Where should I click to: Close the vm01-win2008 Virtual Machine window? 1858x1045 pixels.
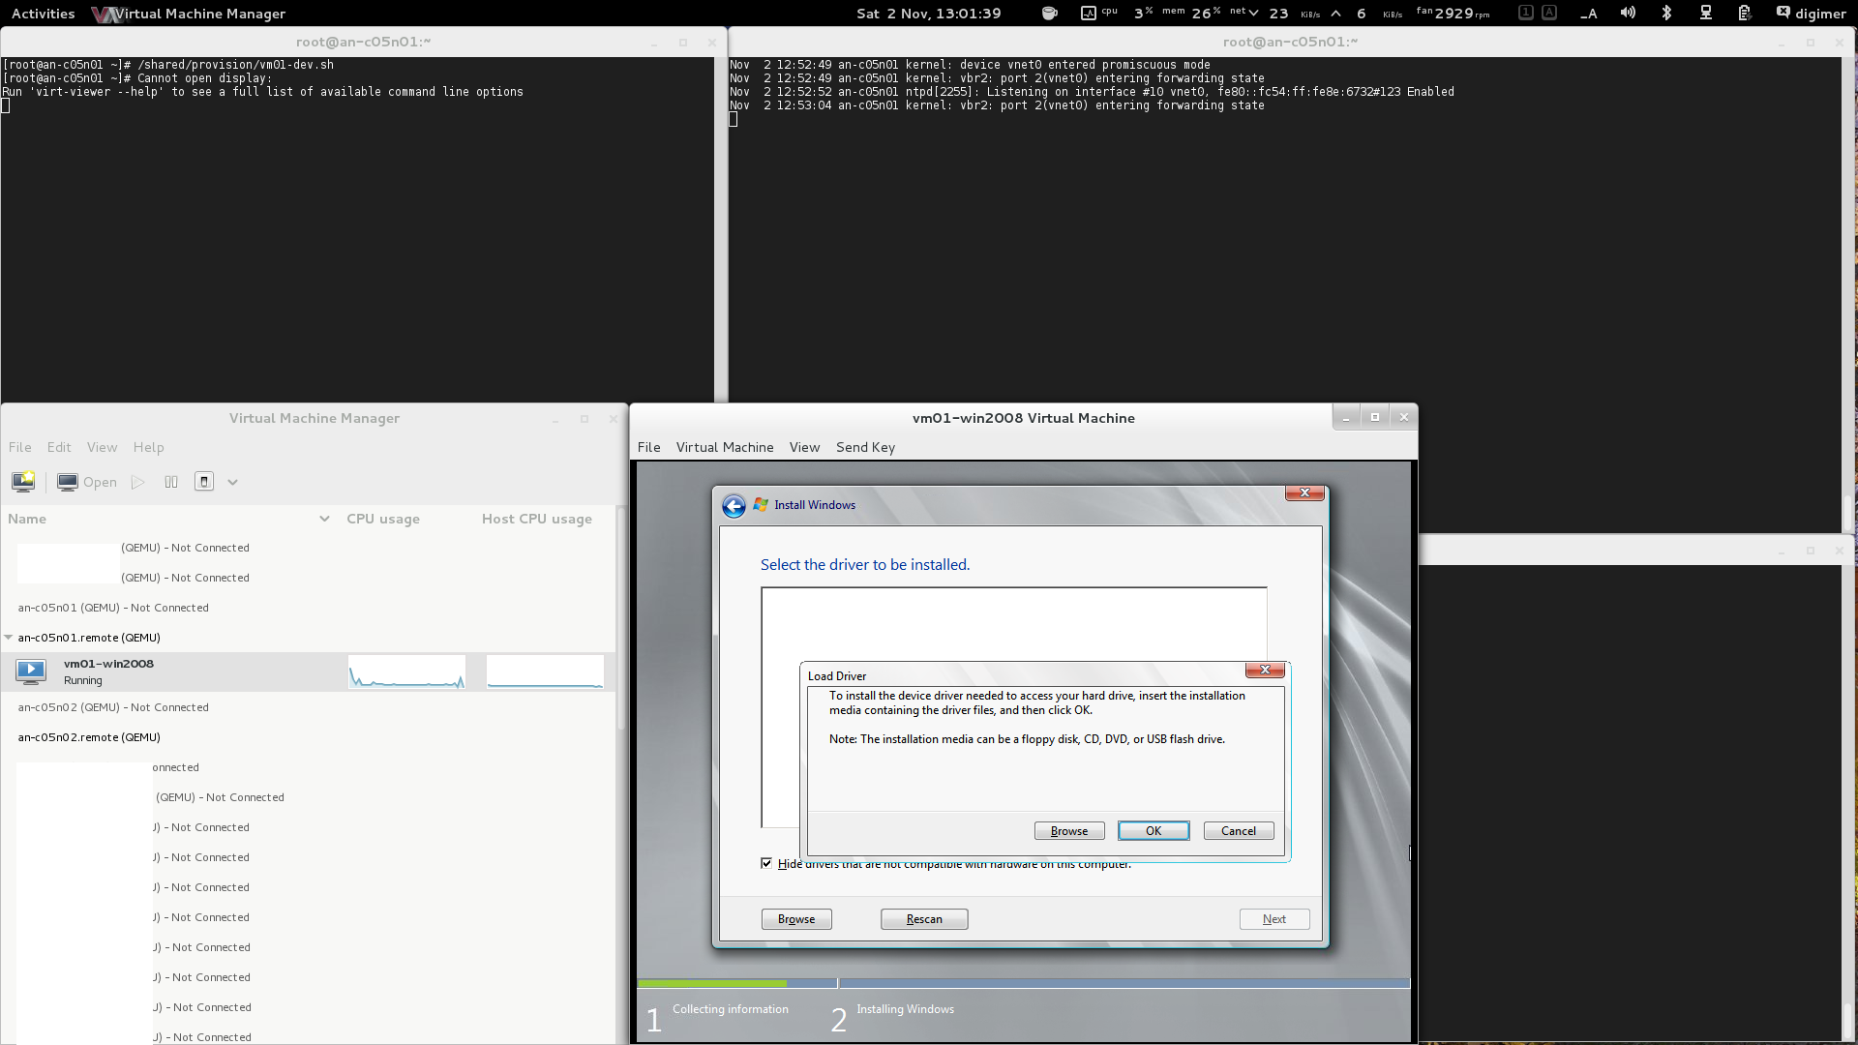point(1404,417)
